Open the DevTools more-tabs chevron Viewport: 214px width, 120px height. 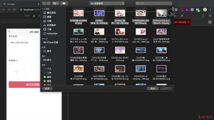pos(182,16)
